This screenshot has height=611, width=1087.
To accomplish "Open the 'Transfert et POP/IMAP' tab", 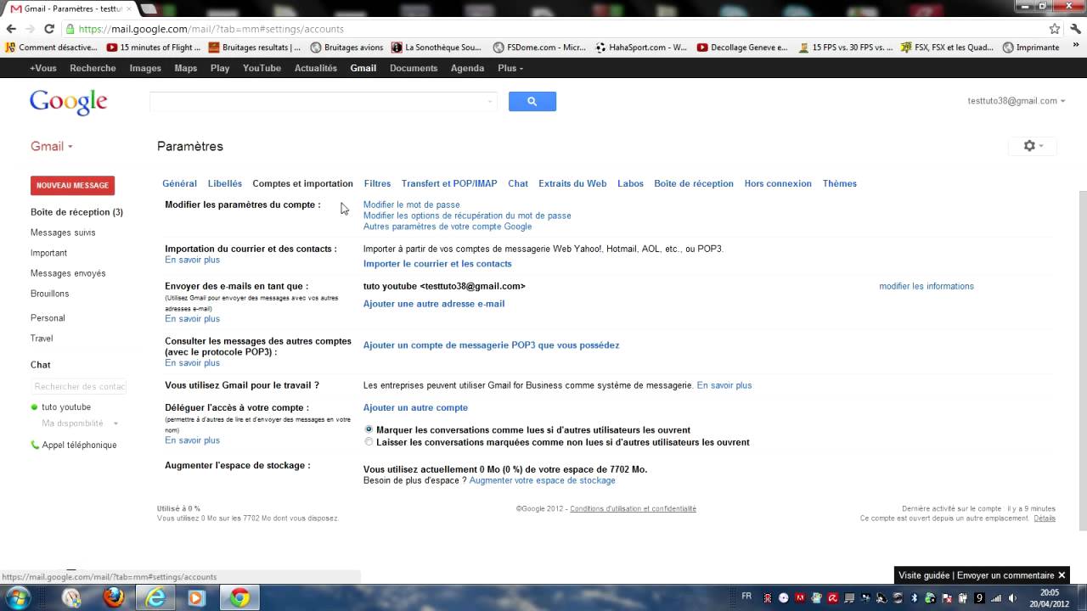I will click(x=449, y=183).
